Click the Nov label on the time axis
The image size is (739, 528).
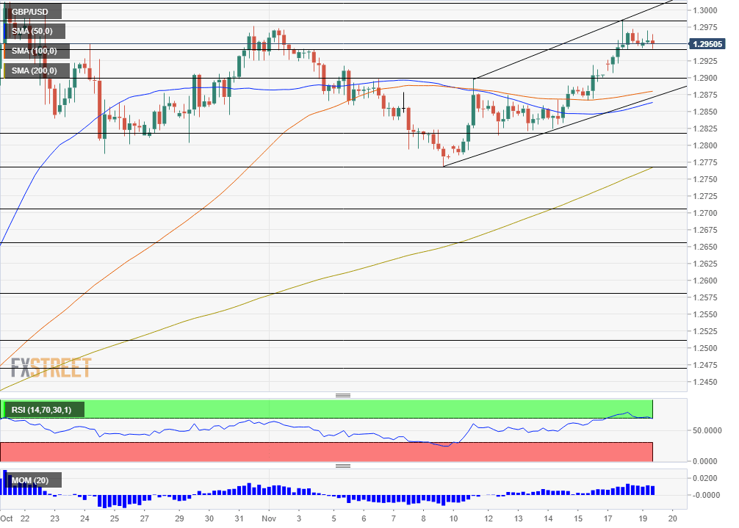[x=267, y=517]
